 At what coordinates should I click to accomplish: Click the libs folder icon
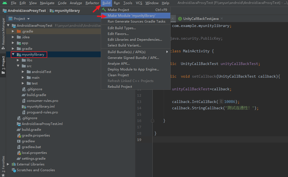click(24, 60)
